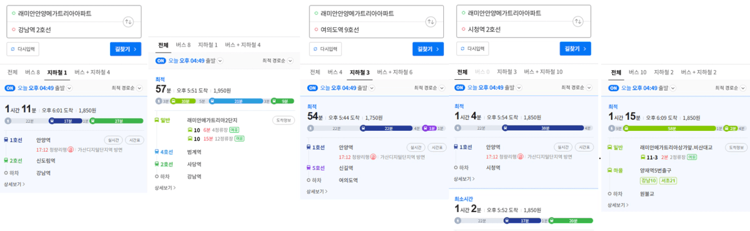The width and height of the screenshot is (750, 231).
Task: Select 버스 10 tab
Action: [x=637, y=72]
